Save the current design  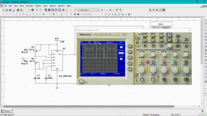pyautogui.click(x=13, y=10)
